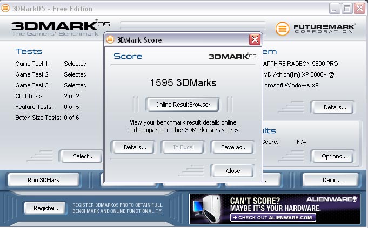Click 'View your benchmark result details online' text
Image resolution: width=368 pixels, height=228 pixels.
click(x=183, y=122)
